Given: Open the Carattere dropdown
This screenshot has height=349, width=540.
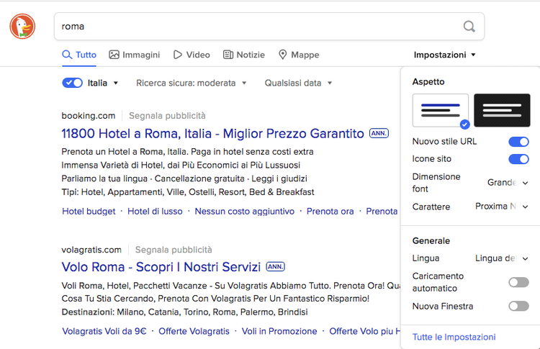Looking at the screenshot, I should tap(502, 207).
